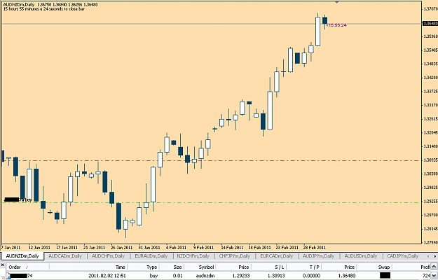Select the open price 1.29233 cell
The width and height of the screenshot is (438, 280).
pyautogui.click(x=241, y=276)
